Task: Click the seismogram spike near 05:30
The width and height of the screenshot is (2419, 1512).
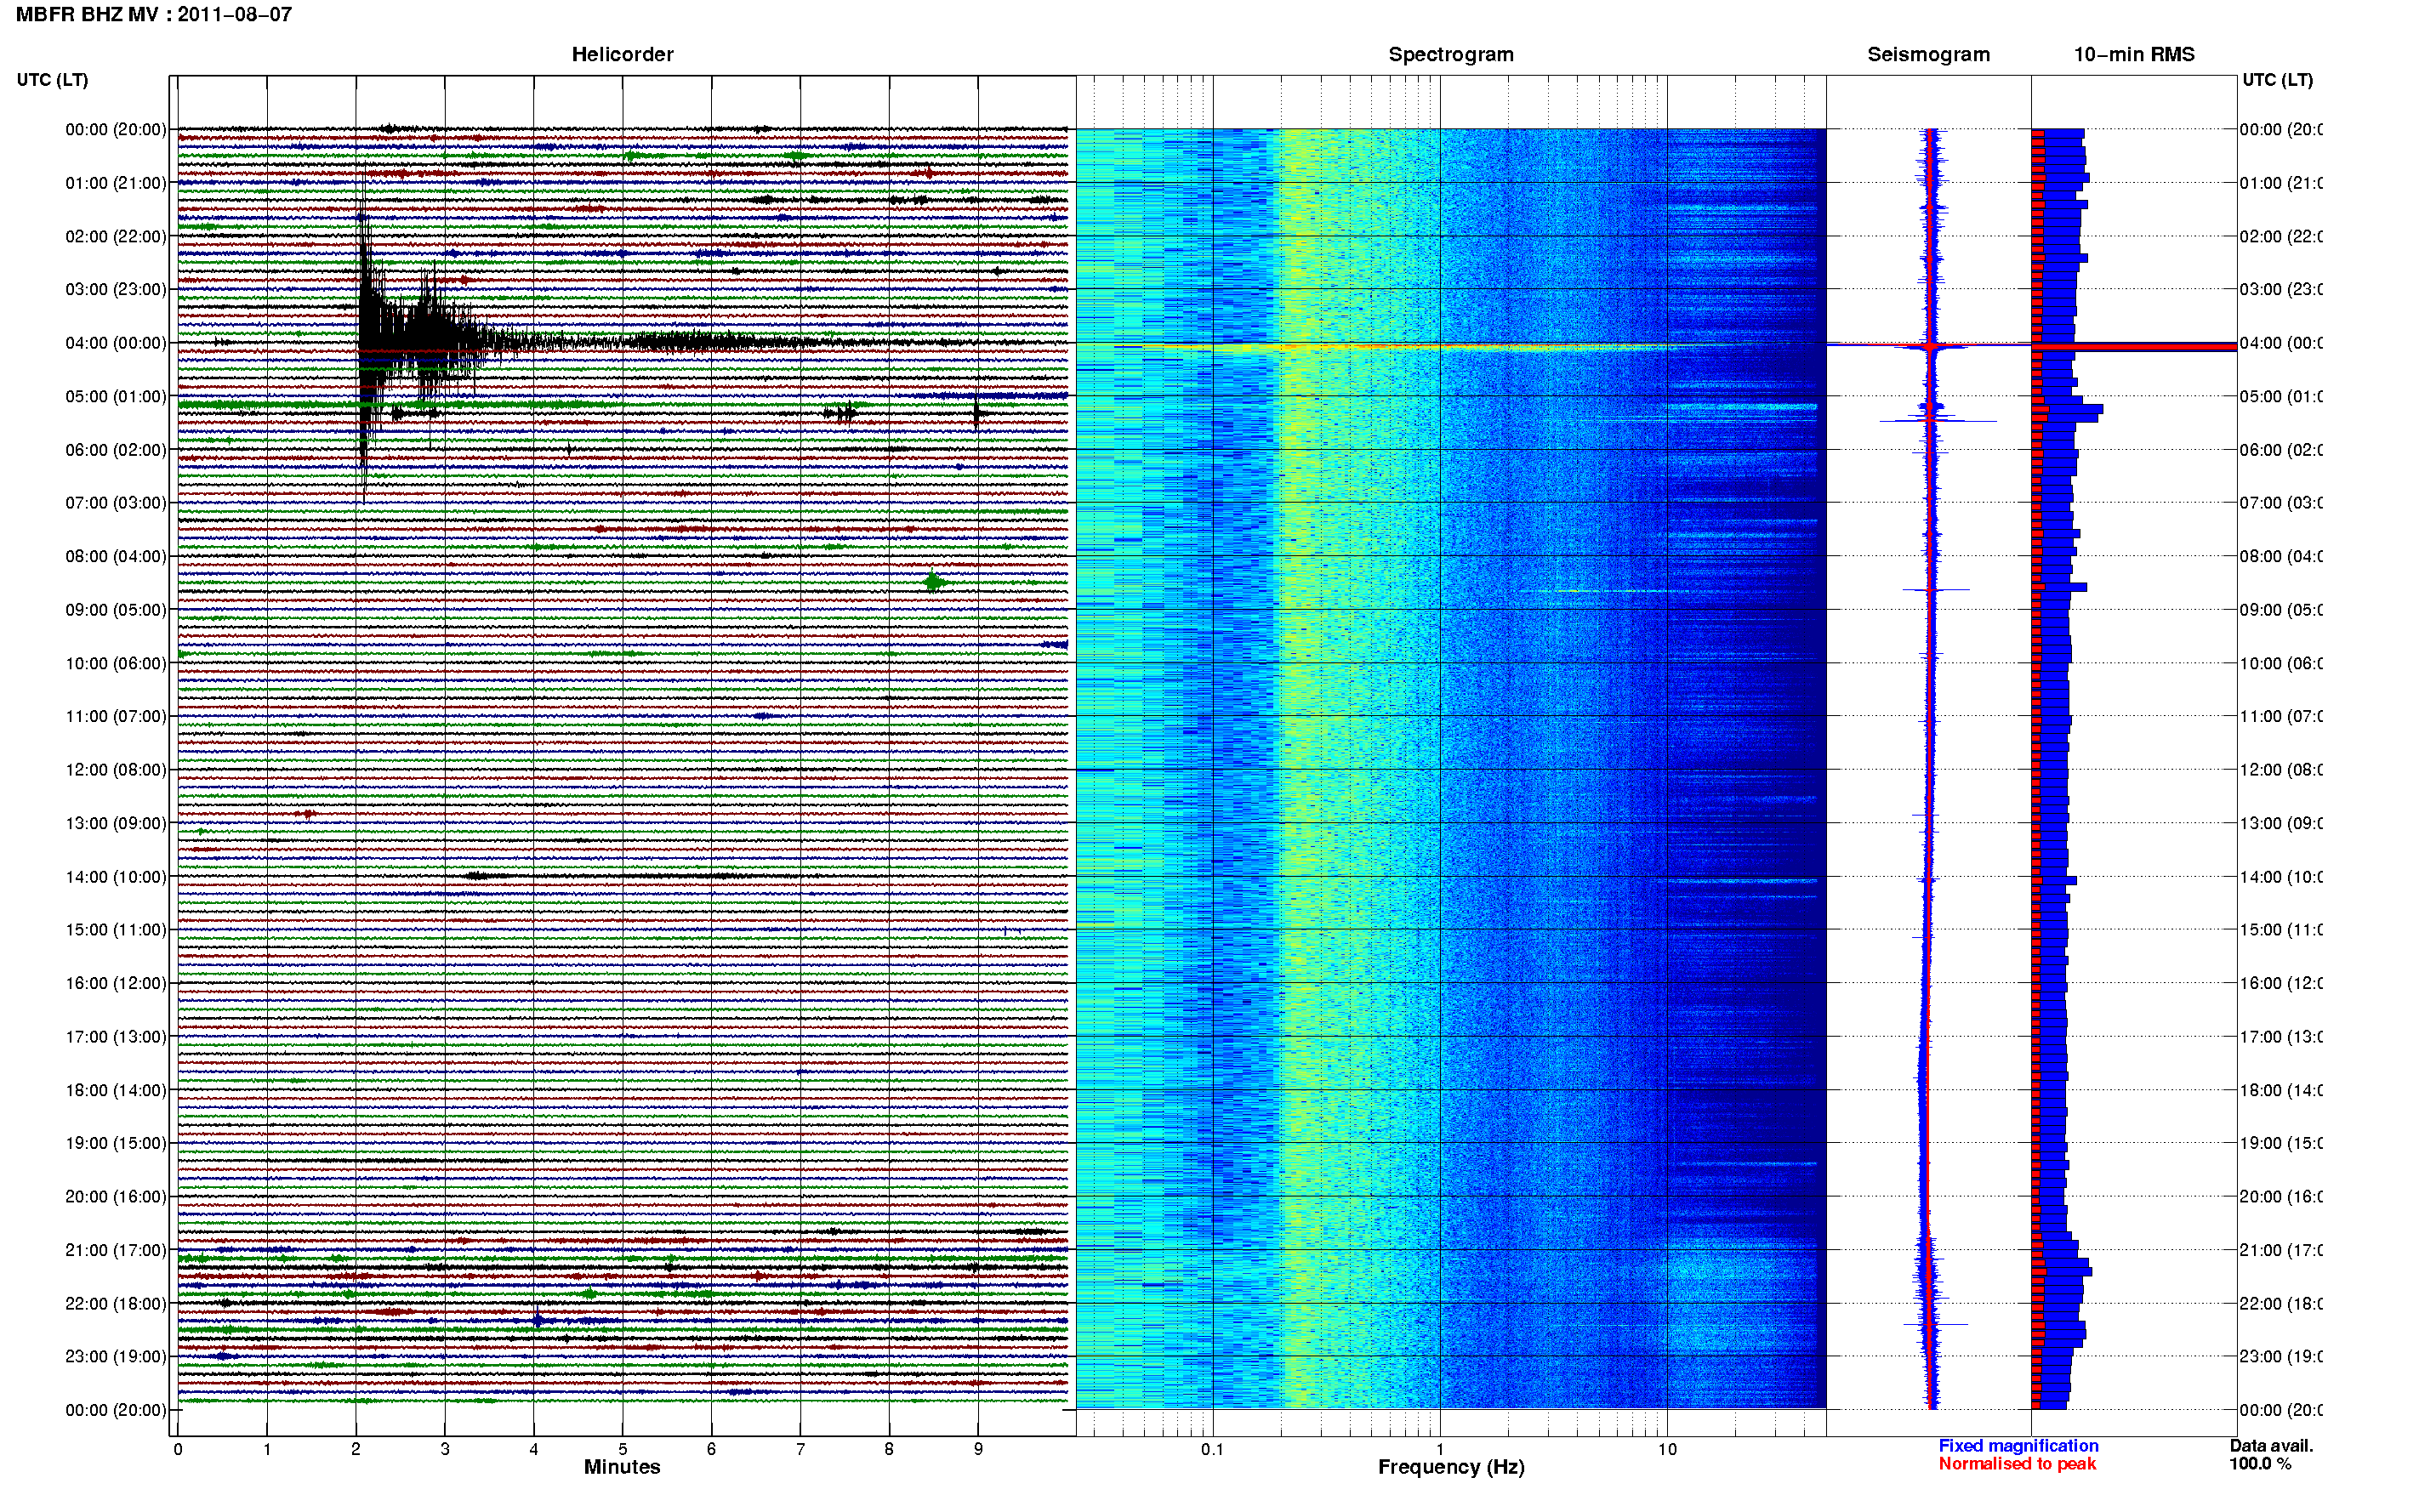Action: [1938, 421]
